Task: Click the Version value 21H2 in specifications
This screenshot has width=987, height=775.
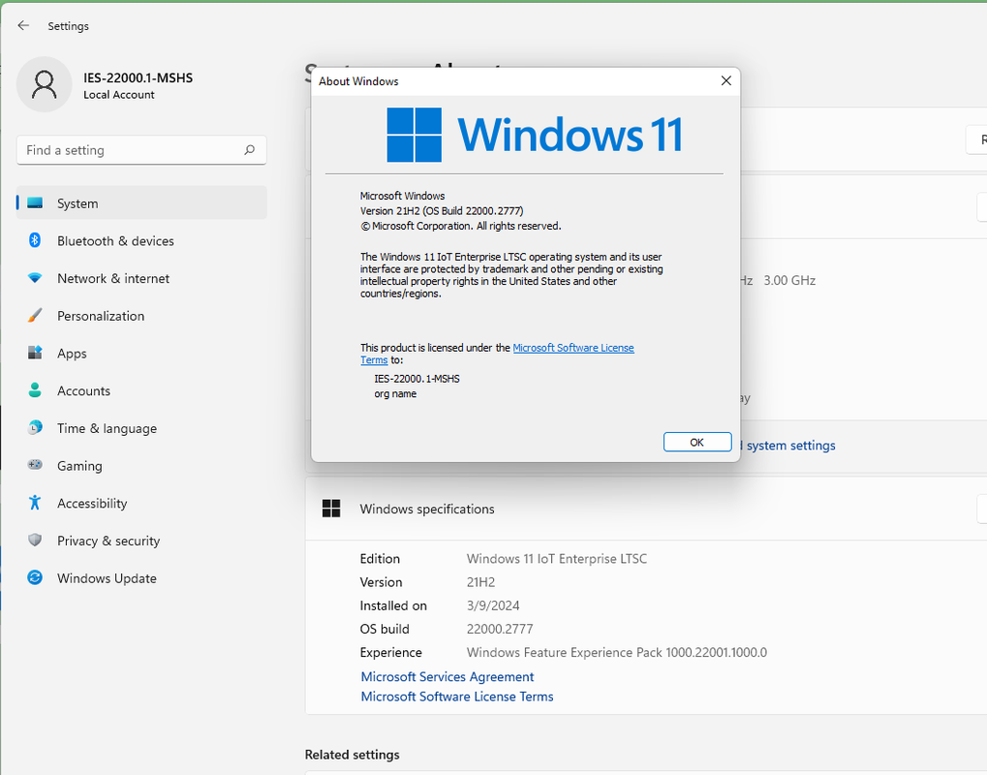Action: (480, 581)
